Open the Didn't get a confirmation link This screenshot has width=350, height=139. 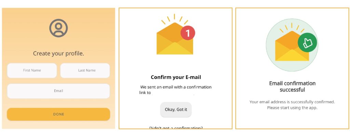[176, 128]
